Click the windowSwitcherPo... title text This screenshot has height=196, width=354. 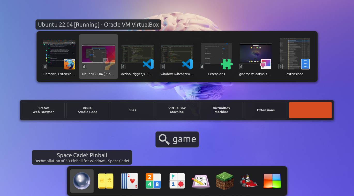pyautogui.click(x=177, y=74)
